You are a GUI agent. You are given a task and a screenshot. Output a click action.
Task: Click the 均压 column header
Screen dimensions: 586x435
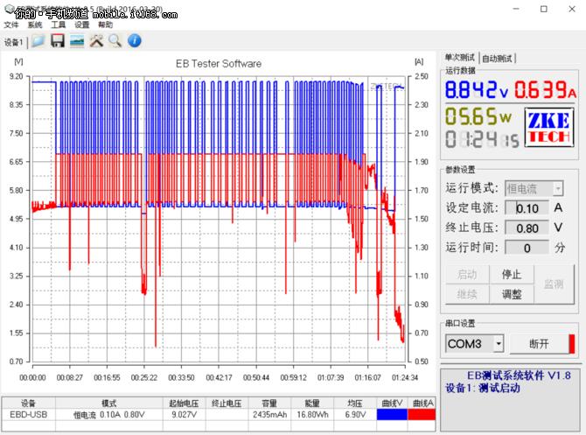click(x=355, y=403)
